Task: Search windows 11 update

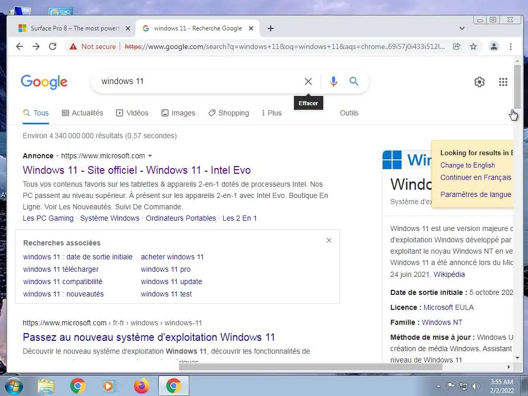Action: coord(171,282)
